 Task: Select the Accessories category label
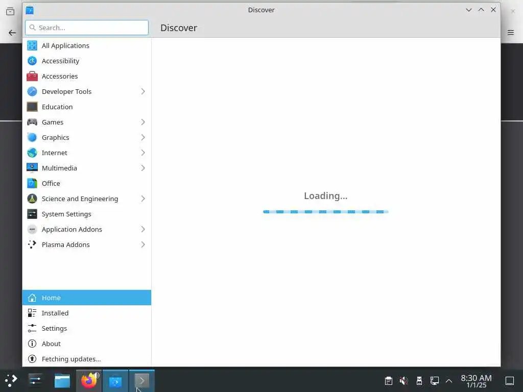pos(60,77)
